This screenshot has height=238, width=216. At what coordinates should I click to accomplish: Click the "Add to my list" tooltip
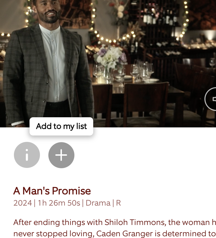point(61,126)
